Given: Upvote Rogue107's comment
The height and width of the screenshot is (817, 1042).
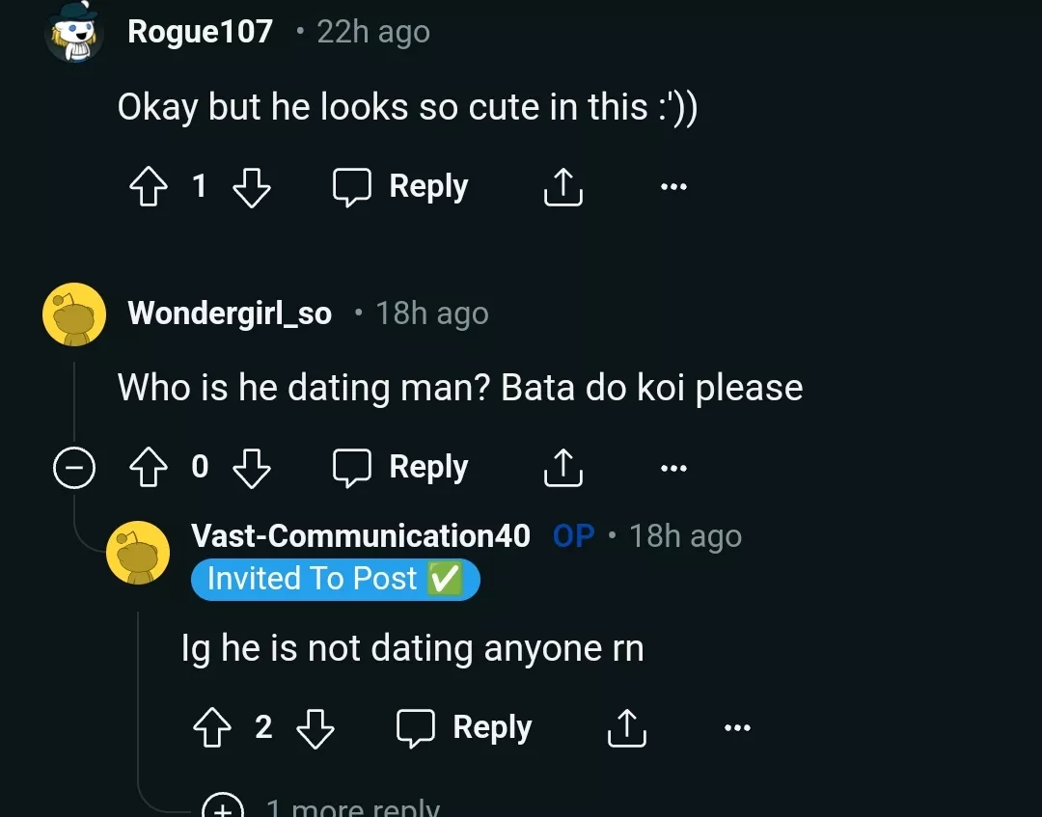Looking at the screenshot, I should click(x=147, y=186).
